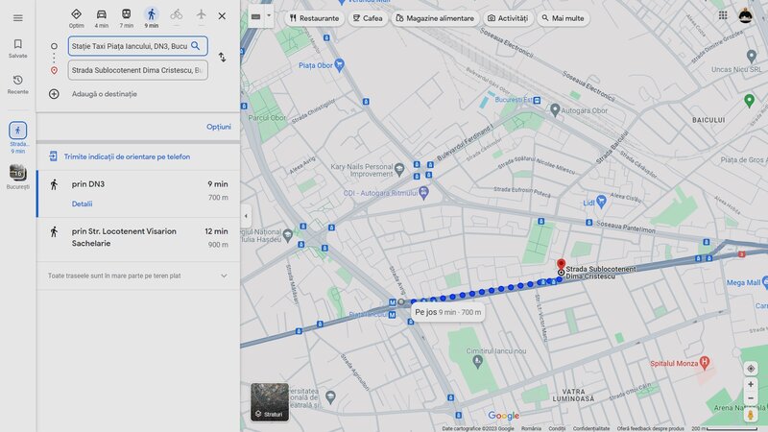Open Condiții terms link
The image size is (768, 432).
[x=557, y=428]
